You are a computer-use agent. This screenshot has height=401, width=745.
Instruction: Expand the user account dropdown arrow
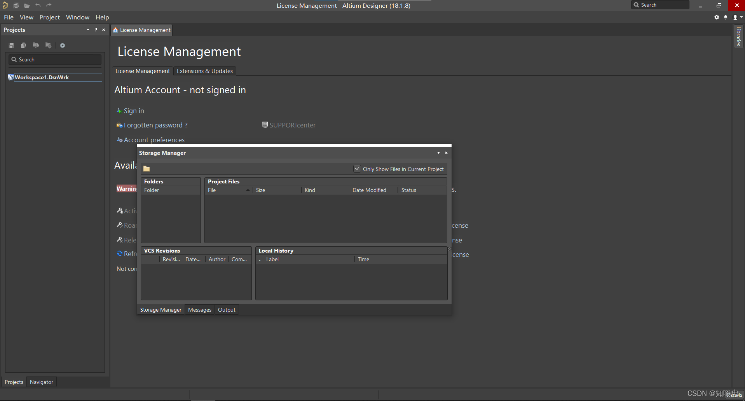741,17
